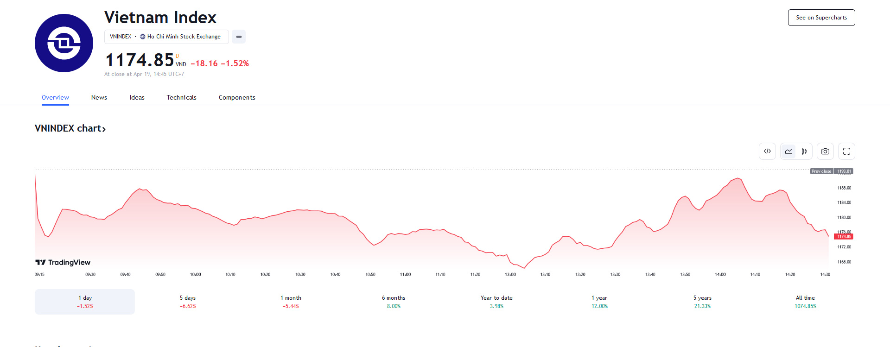Expand the VNINDEX chart heading arrow
This screenshot has width=890, height=347.
[104, 129]
